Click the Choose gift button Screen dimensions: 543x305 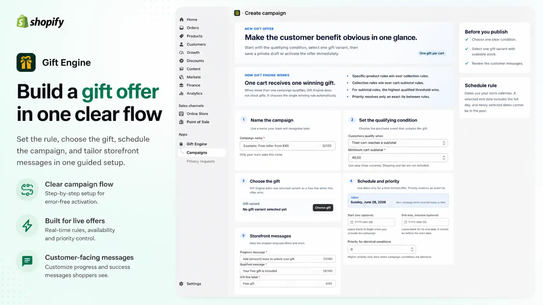coord(323,208)
